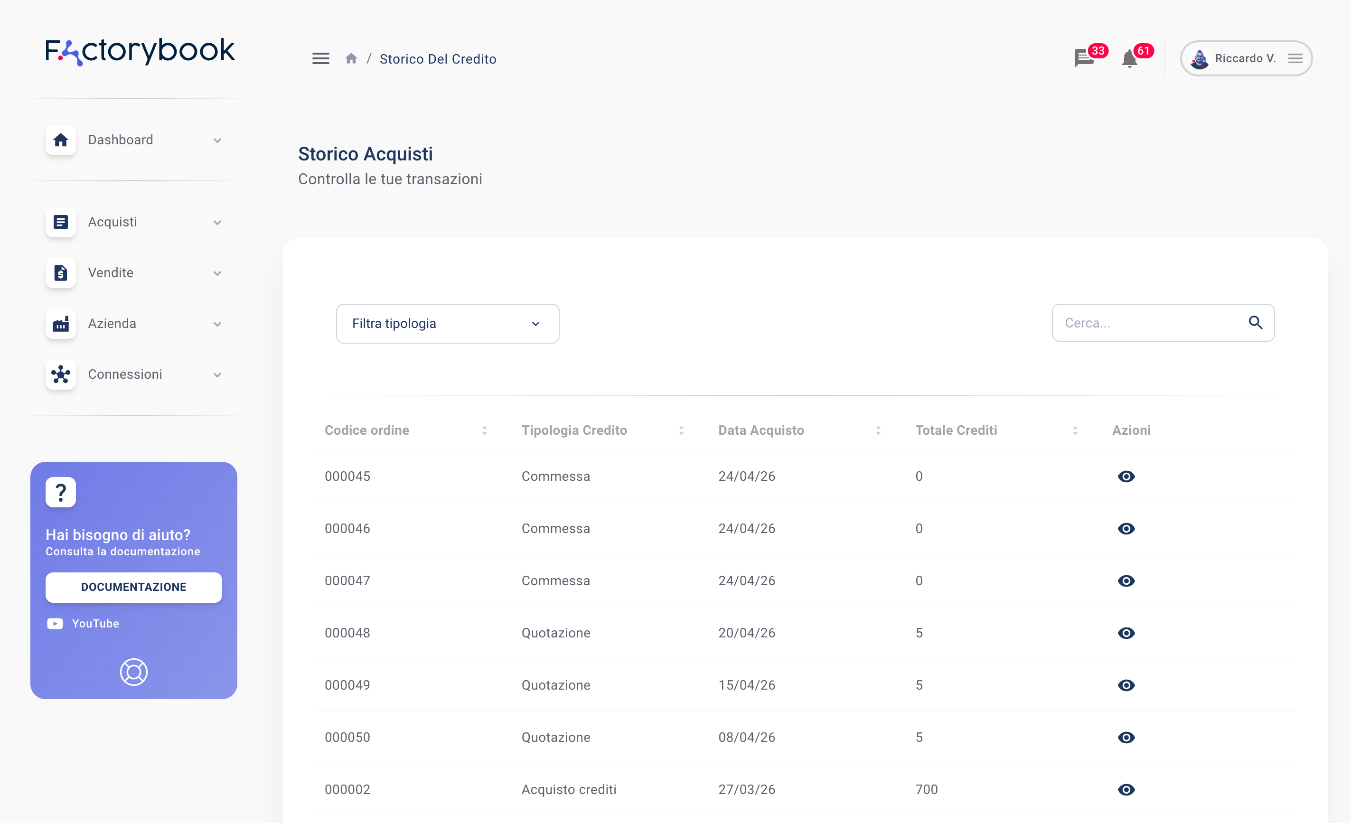Click the Connessioni sidebar icon
Viewport: 1351px width, 823px height.
click(61, 374)
